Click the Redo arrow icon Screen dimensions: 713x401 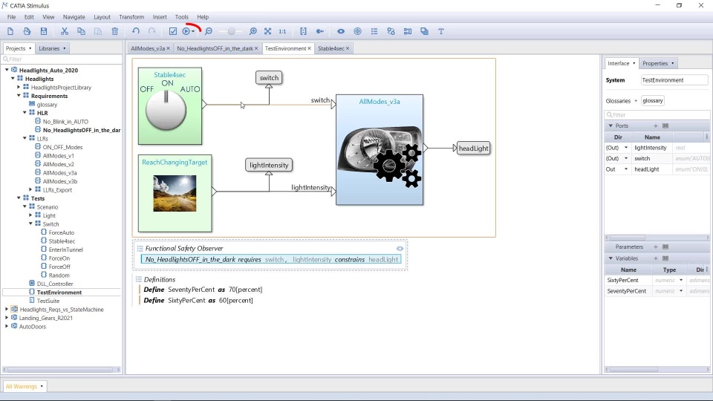152,31
